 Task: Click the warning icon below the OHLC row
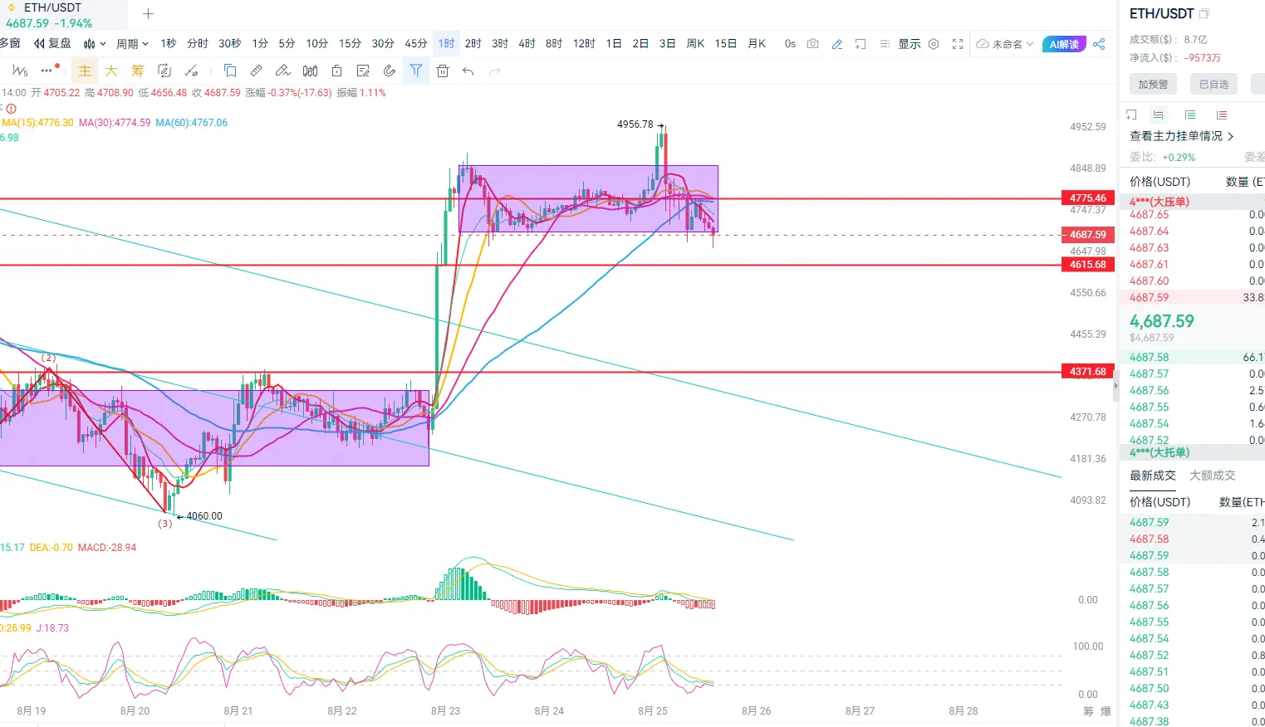coord(11,109)
